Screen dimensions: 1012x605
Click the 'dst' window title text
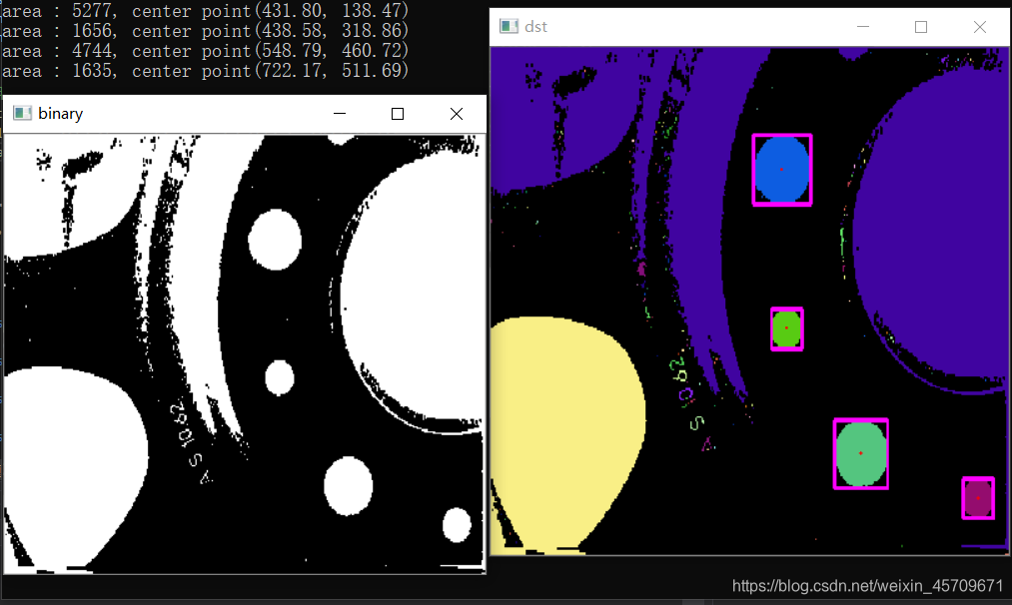[535, 26]
